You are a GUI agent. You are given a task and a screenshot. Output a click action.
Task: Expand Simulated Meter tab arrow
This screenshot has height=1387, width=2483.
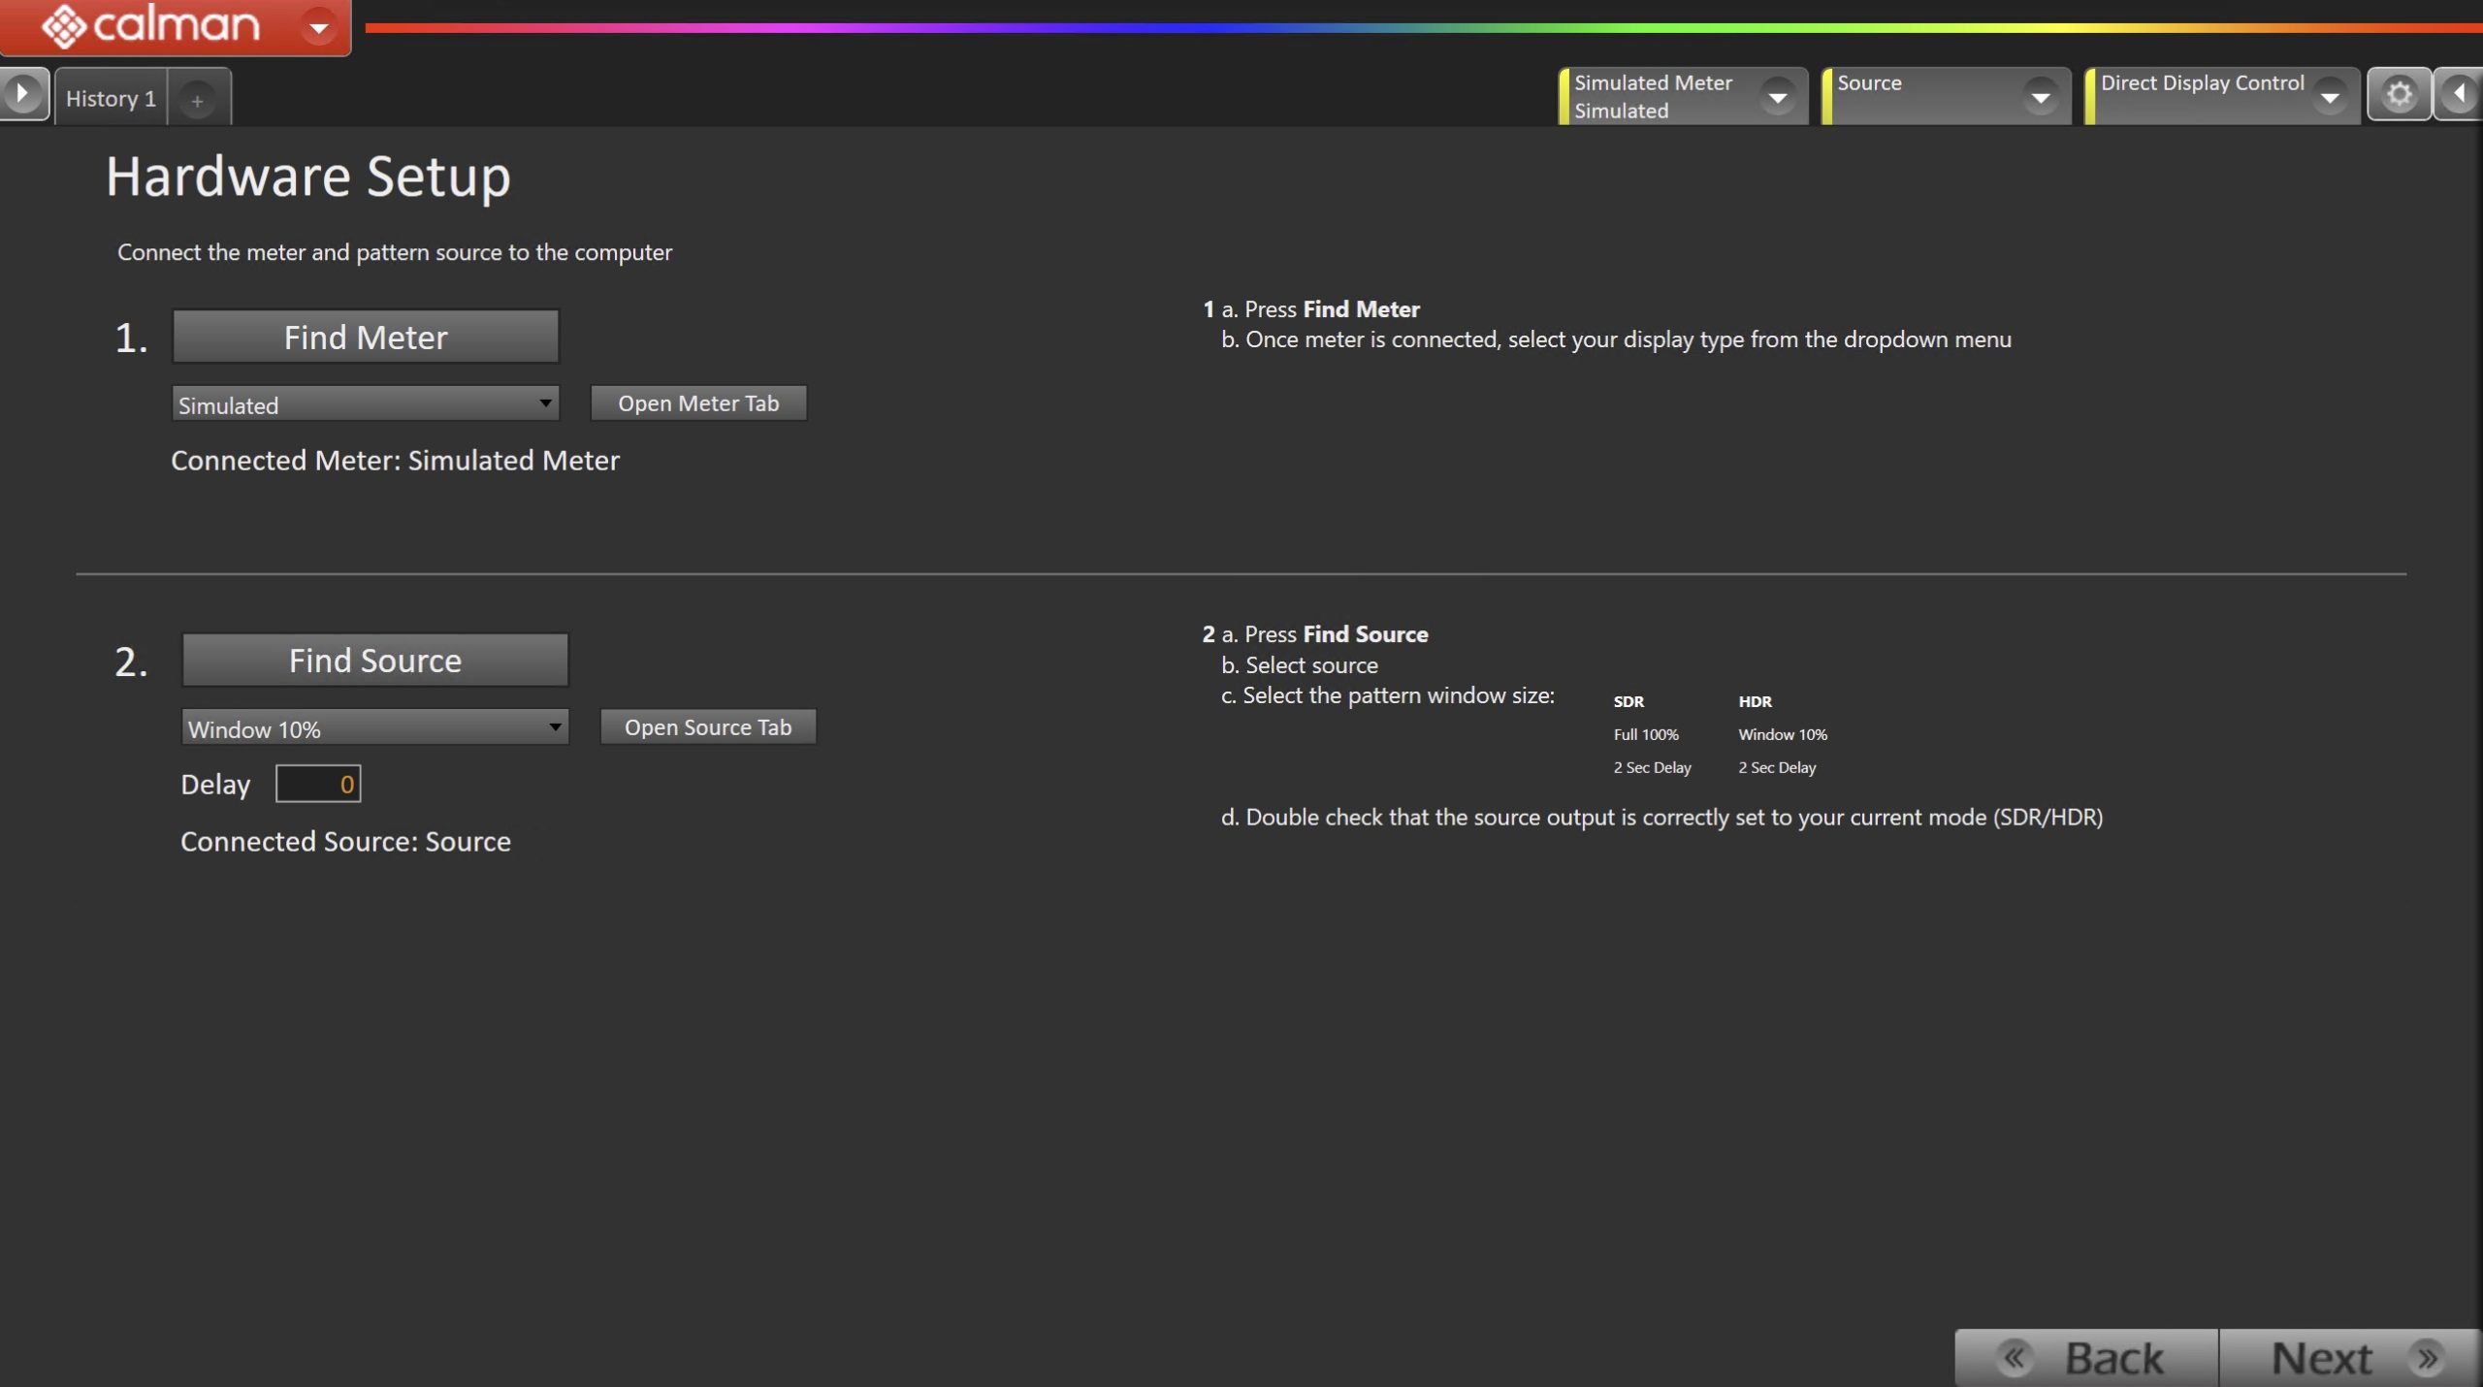tap(1777, 97)
